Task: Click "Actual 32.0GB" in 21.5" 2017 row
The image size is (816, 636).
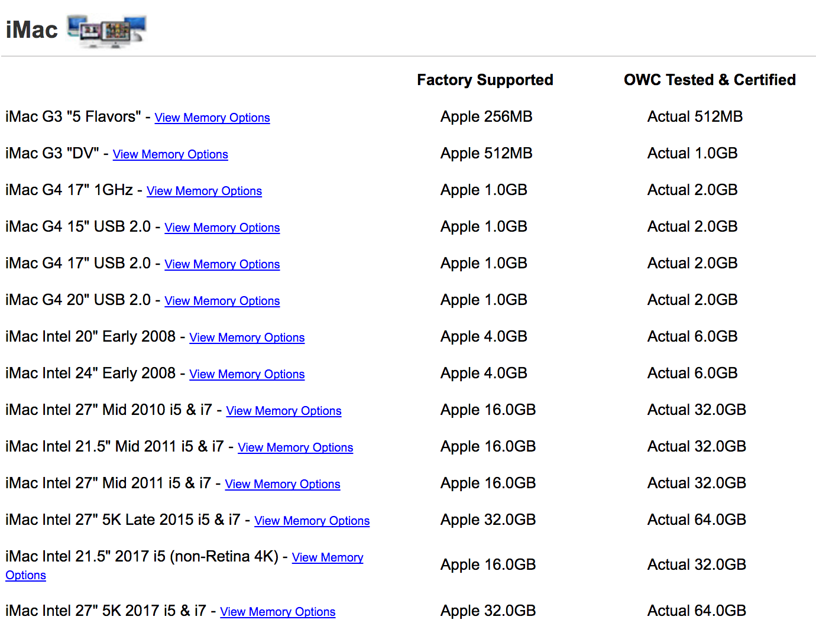Action: (x=697, y=565)
